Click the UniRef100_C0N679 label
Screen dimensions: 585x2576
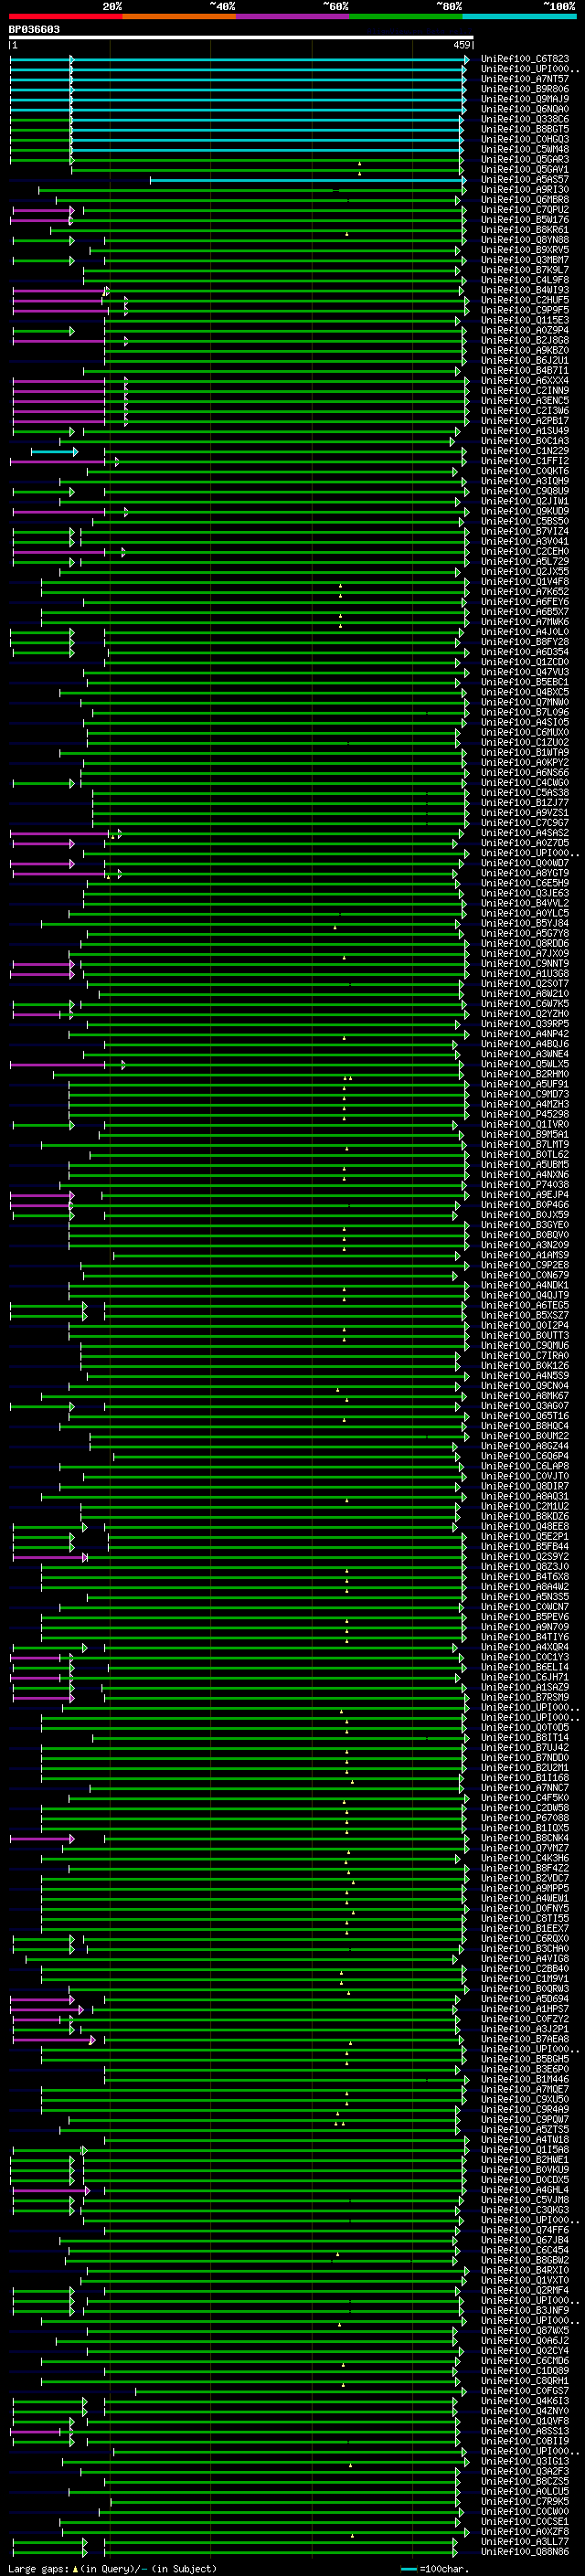[x=525, y=1276]
